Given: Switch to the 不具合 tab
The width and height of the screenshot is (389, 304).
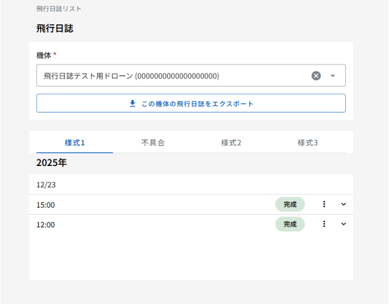Looking at the screenshot, I should point(153,143).
